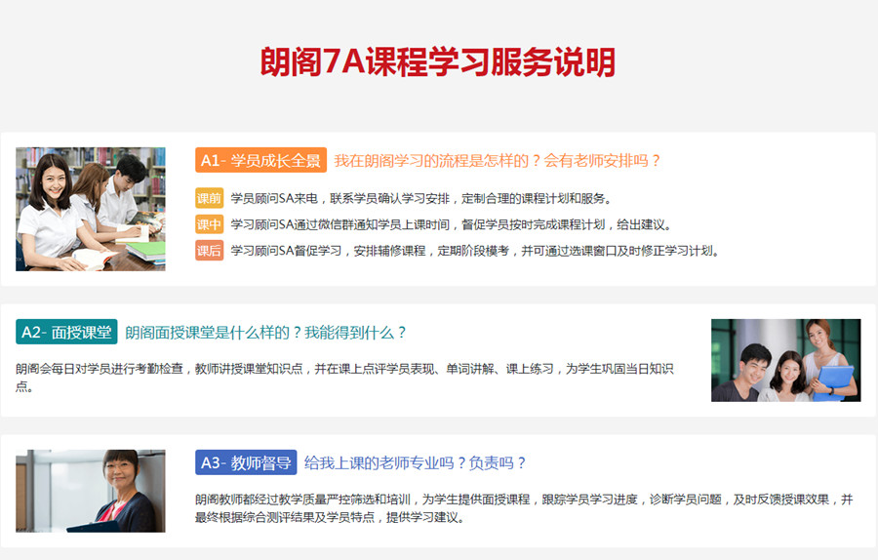Image resolution: width=878 pixels, height=560 pixels.
Task: Click the three students photo in A2
Action: click(785, 360)
